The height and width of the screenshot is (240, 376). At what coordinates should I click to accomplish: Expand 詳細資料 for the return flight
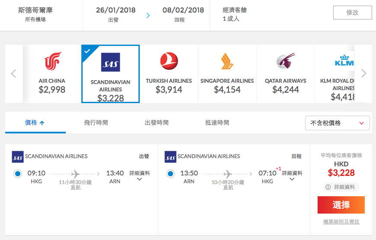(x=292, y=176)
